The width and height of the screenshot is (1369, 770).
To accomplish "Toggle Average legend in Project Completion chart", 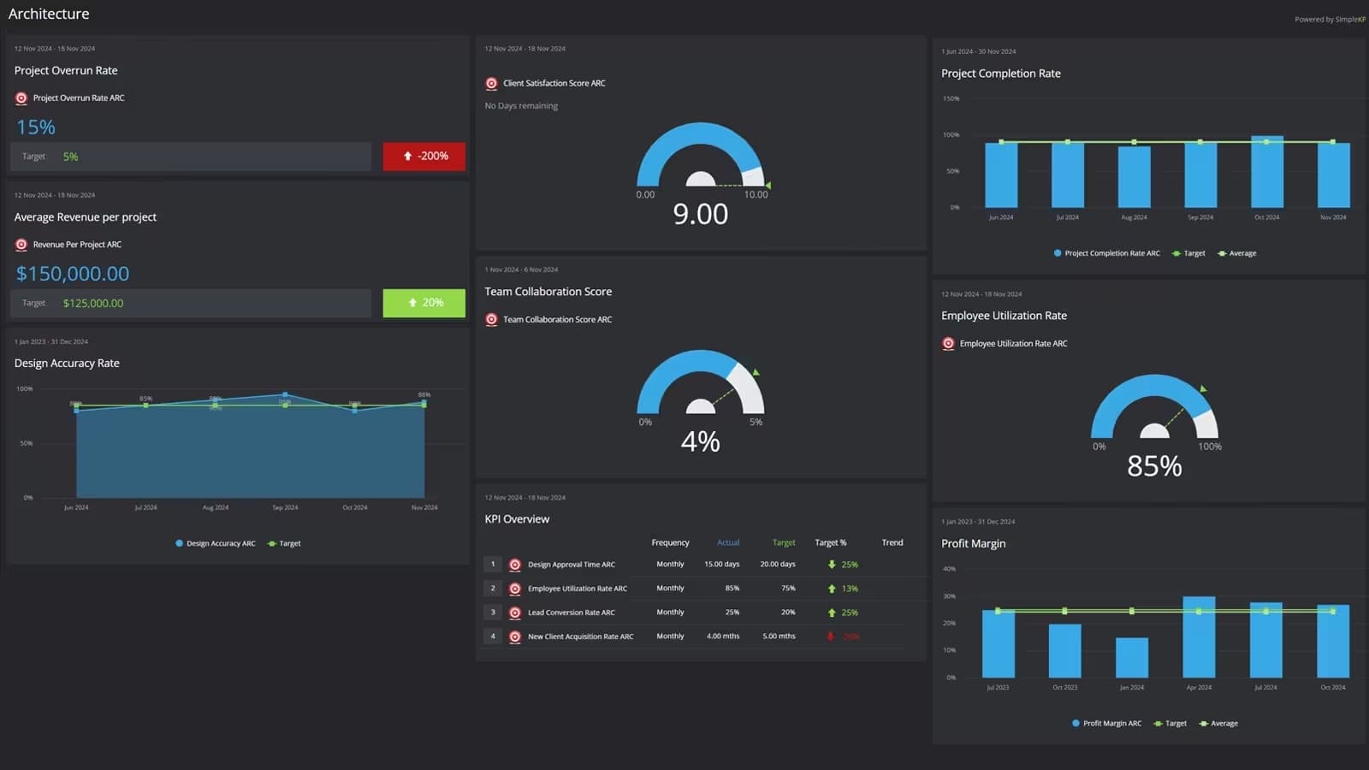I will pyautogui.click(x=1237, y=253).
